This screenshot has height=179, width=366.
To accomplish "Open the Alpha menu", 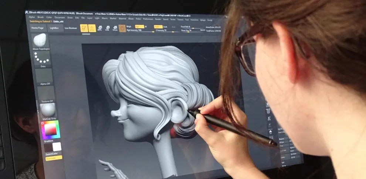I will coord(32,17).
